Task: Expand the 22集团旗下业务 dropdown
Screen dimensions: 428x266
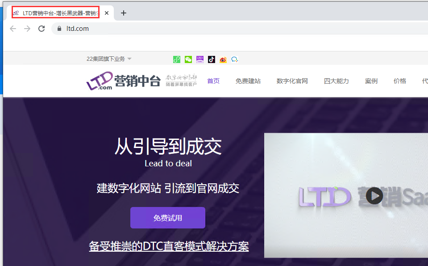Action: (x=109, y=59)
